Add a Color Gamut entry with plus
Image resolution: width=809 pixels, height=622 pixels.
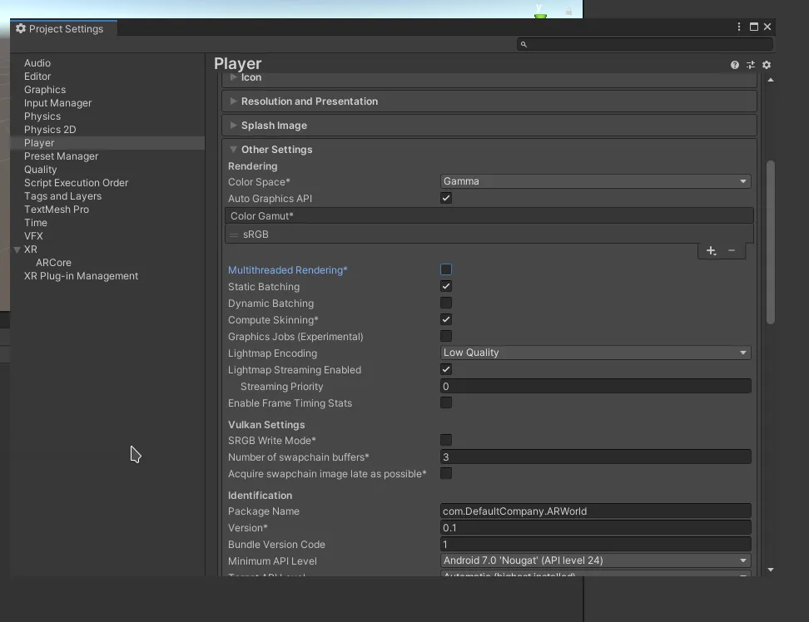click(711, 250)
